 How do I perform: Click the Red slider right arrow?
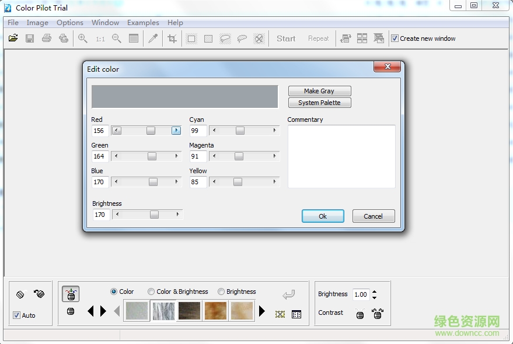pos(176,131)
